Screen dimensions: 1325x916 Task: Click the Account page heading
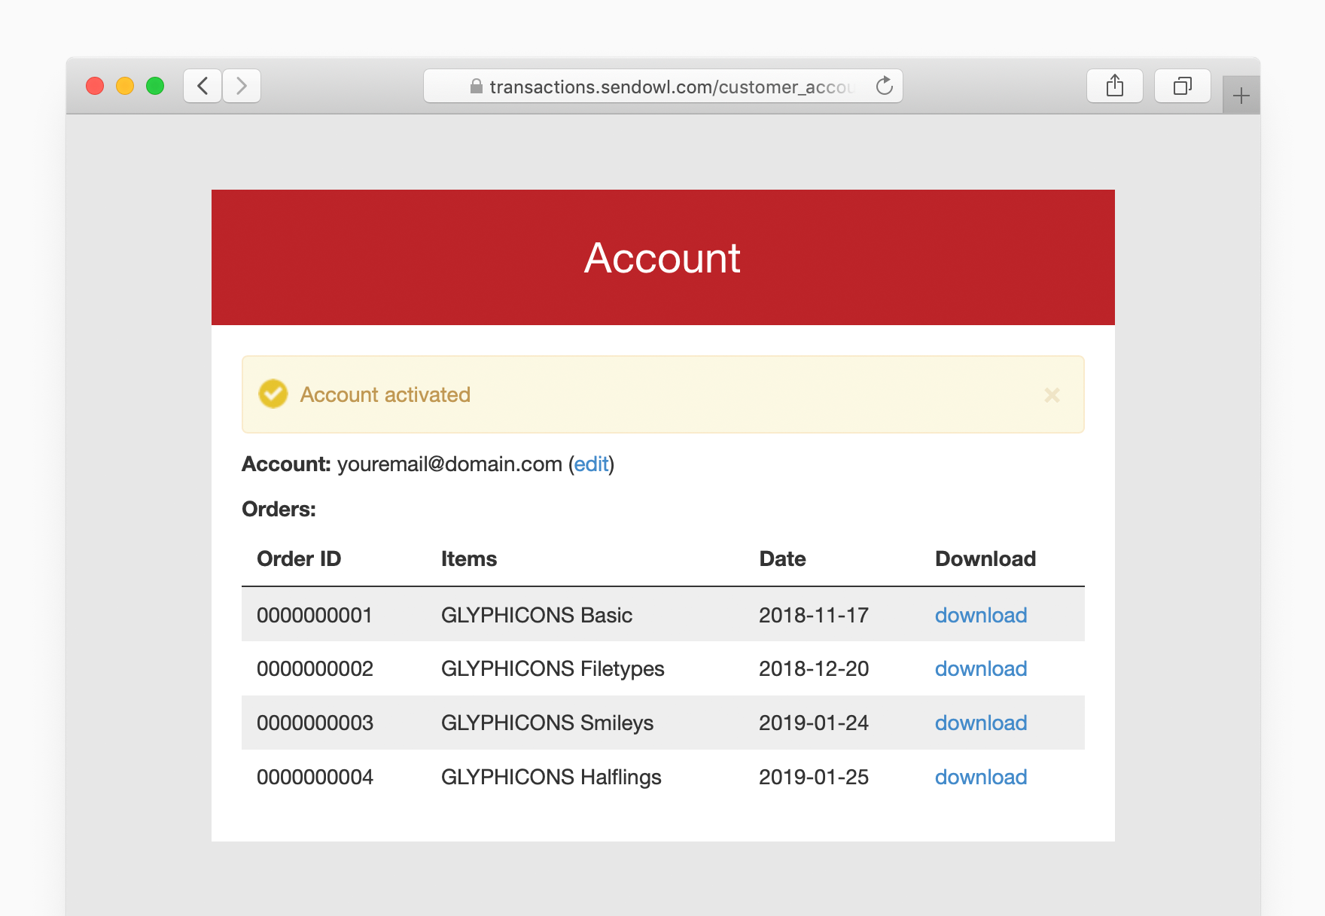click(x=662, y=258)
